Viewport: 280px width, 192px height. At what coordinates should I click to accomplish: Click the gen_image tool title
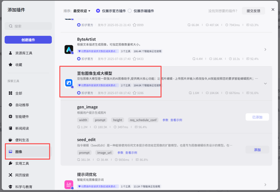pos(87,107)
